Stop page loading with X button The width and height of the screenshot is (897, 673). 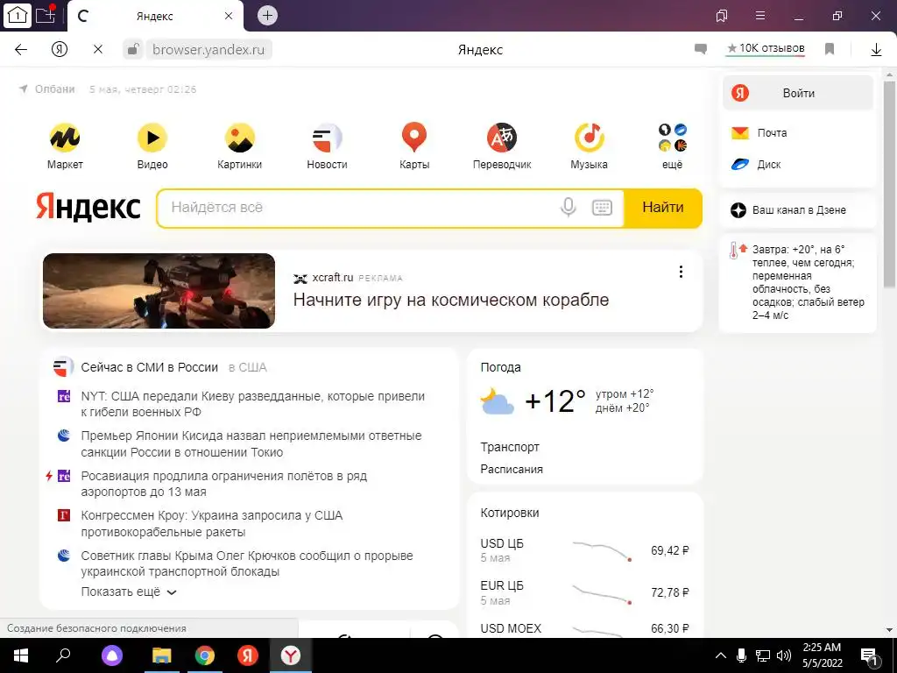(x=98, y=49)
